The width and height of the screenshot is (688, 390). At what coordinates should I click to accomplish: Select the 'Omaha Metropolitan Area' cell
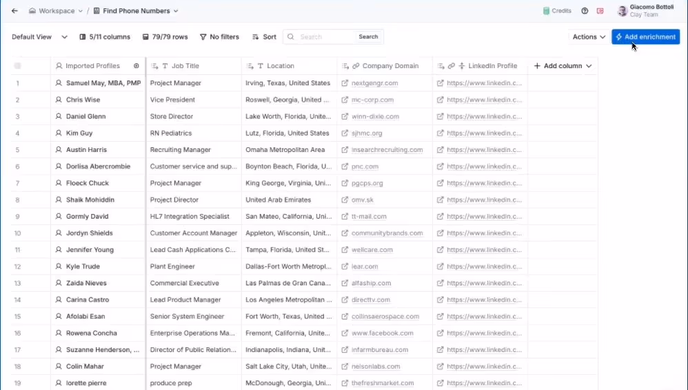tap(289, 150)
